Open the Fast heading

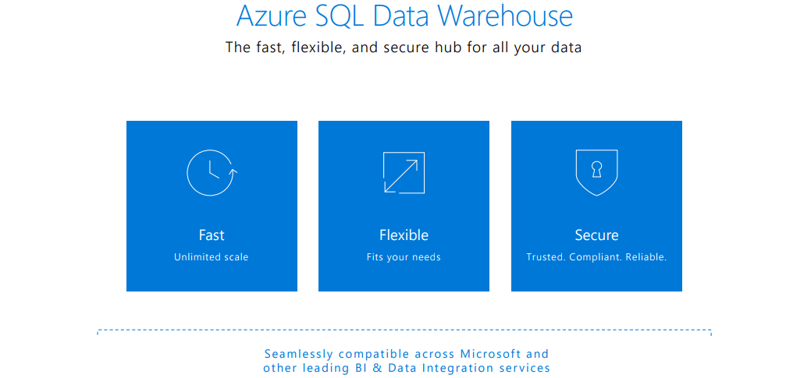pyautogui.click(x=212, y=235)
